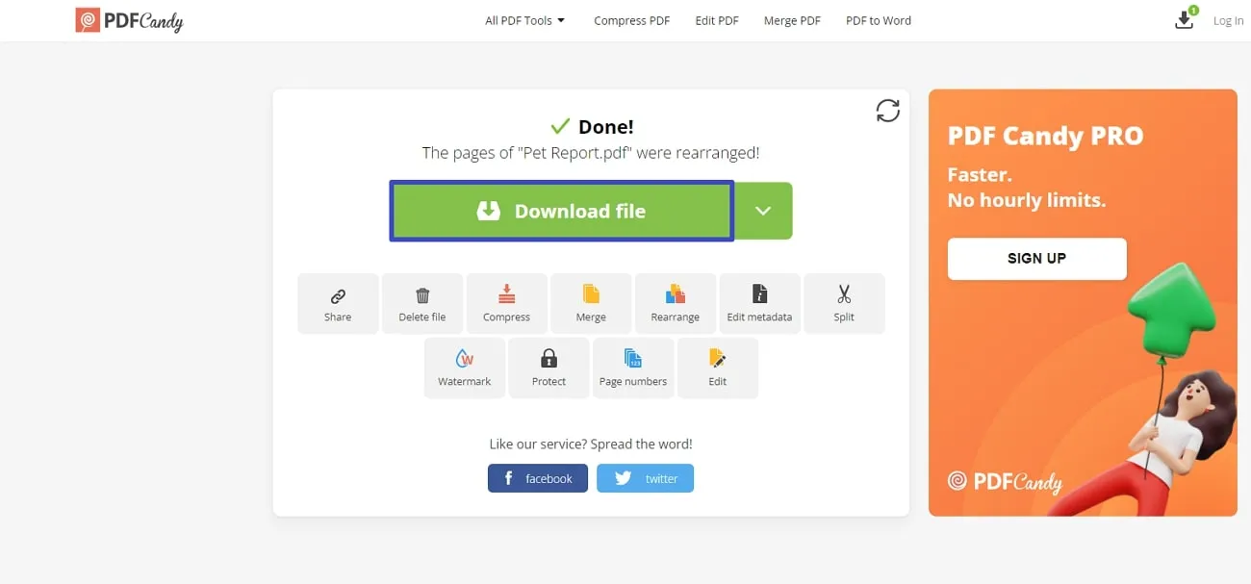
Task: Share on facebook button
Action: tap(538, 478)
